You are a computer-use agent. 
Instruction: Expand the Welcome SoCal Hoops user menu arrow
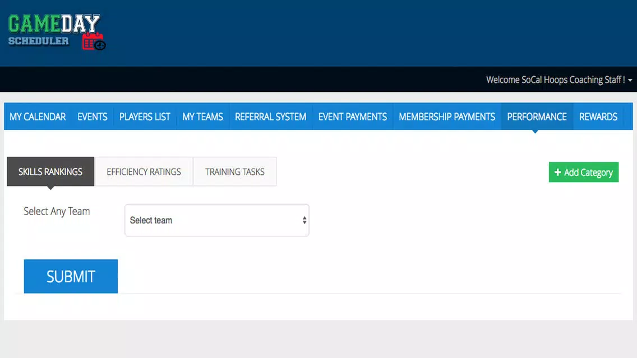(630, 80)
